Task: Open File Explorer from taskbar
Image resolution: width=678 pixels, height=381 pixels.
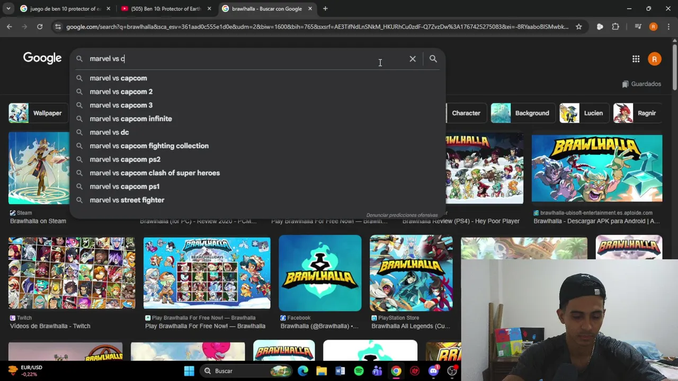Action: pos(322,371)
